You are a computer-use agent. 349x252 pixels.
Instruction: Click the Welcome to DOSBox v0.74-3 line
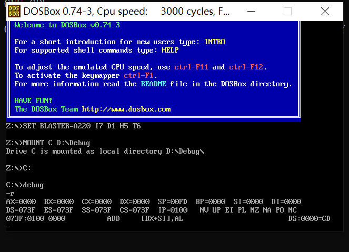[x=67, y=25]
